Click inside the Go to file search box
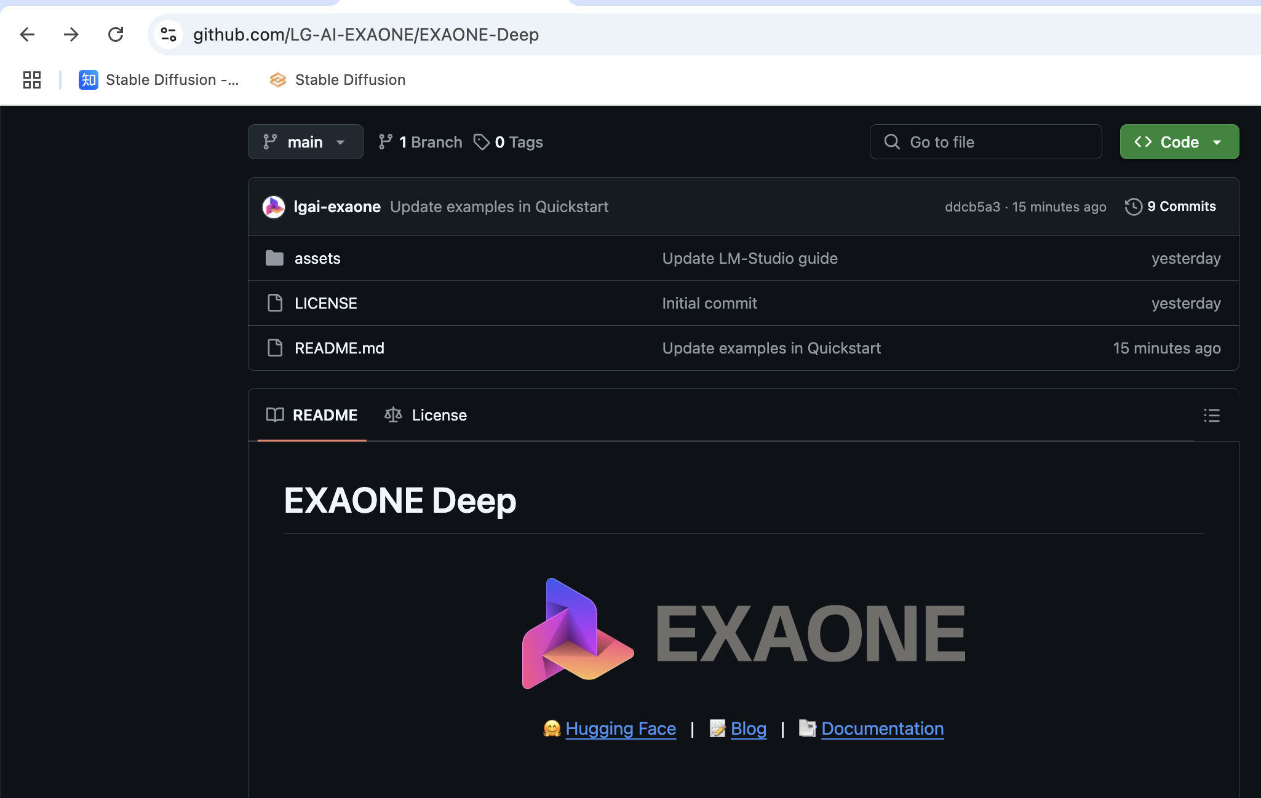The image size is (1261, 798). pos(985,141)
